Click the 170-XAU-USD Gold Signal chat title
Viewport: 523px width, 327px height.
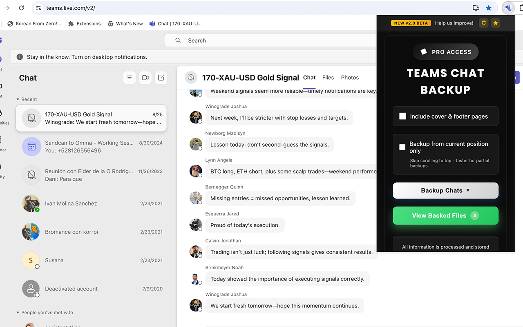[250, 77]
